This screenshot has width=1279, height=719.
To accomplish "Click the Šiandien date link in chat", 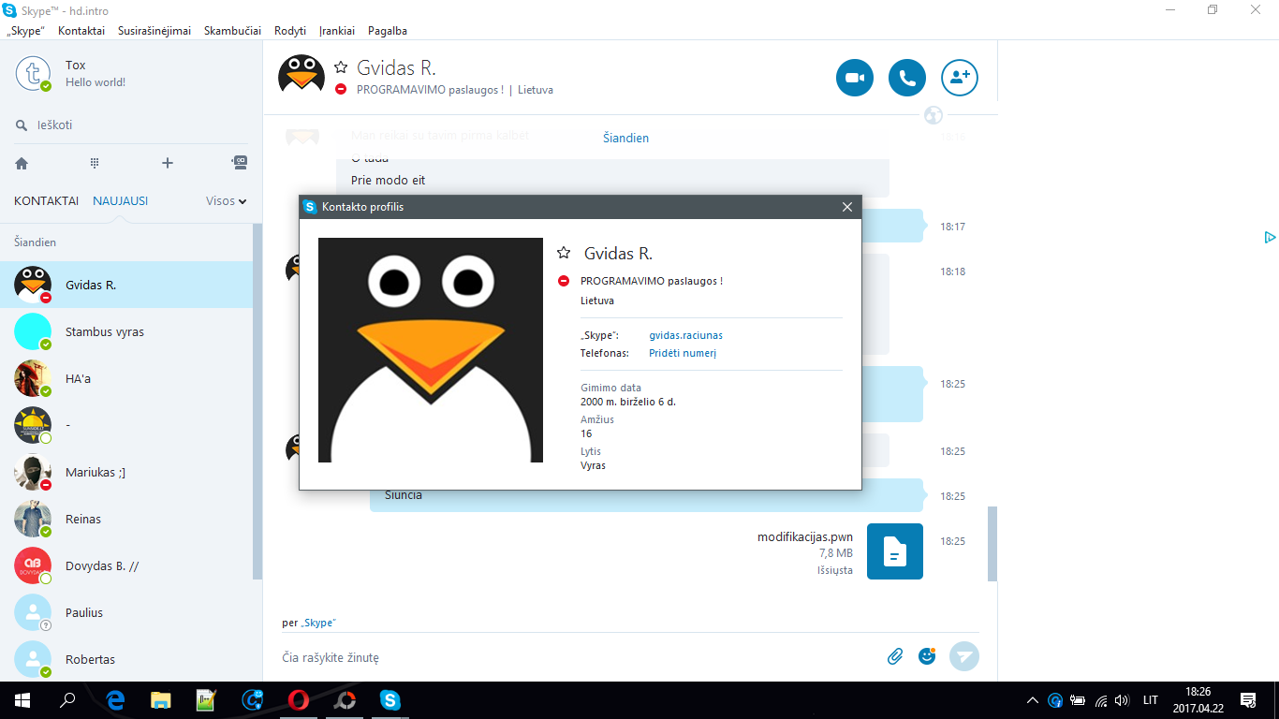I will pos(625,138).
